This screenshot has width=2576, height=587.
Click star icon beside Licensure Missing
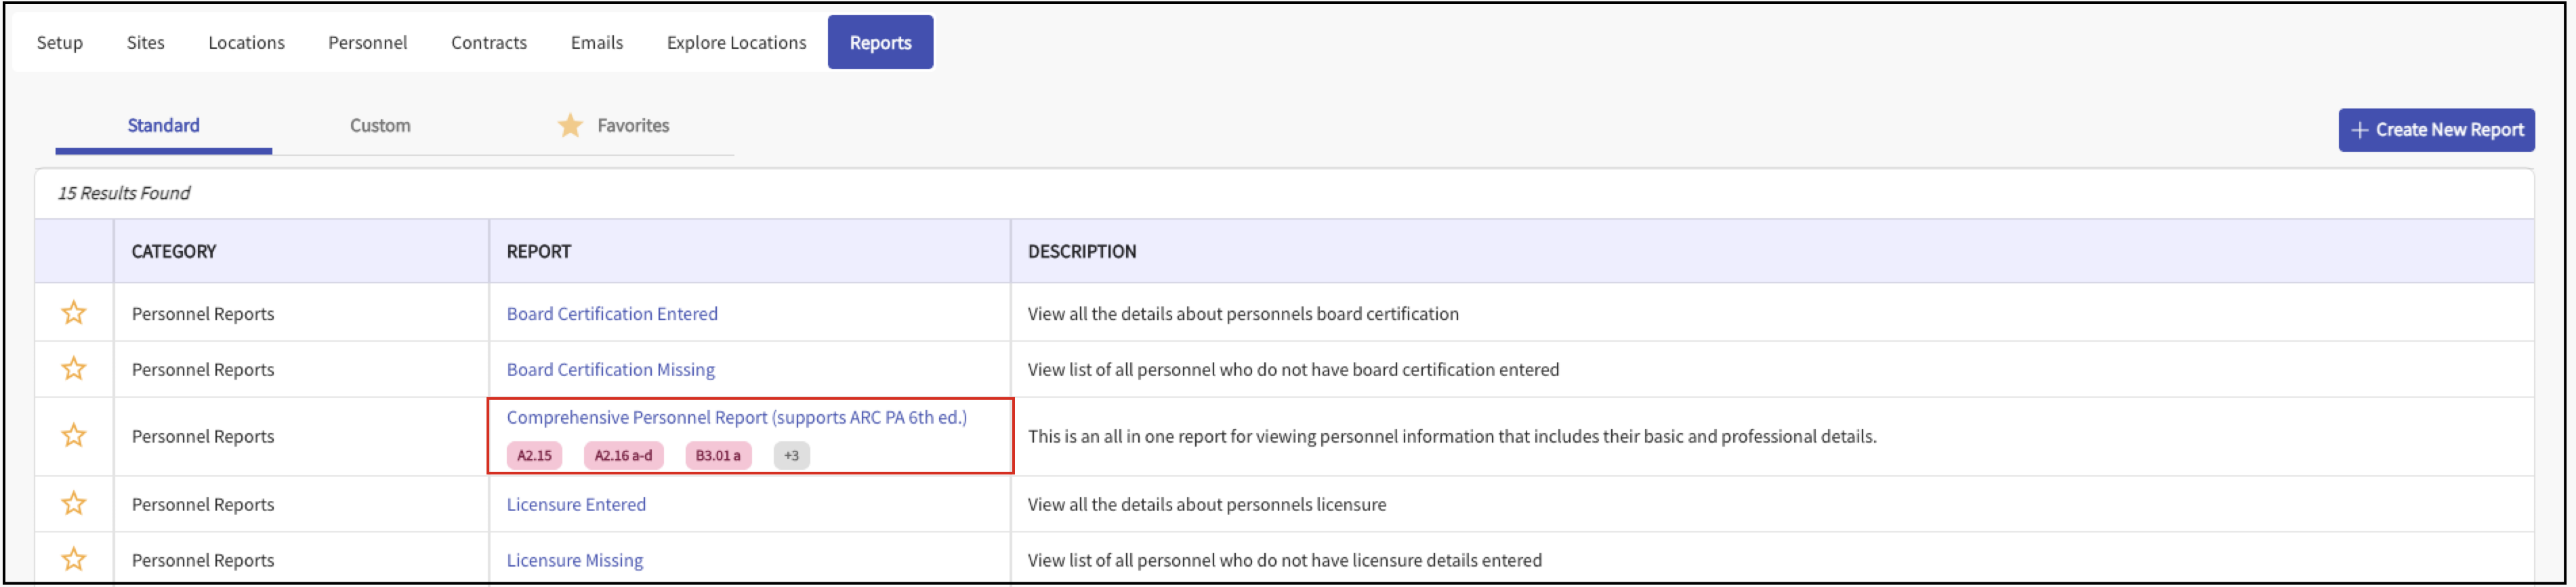(73, 560)
